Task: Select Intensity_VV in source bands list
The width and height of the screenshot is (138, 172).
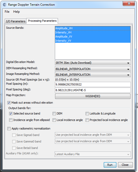Action: point(93,41)
